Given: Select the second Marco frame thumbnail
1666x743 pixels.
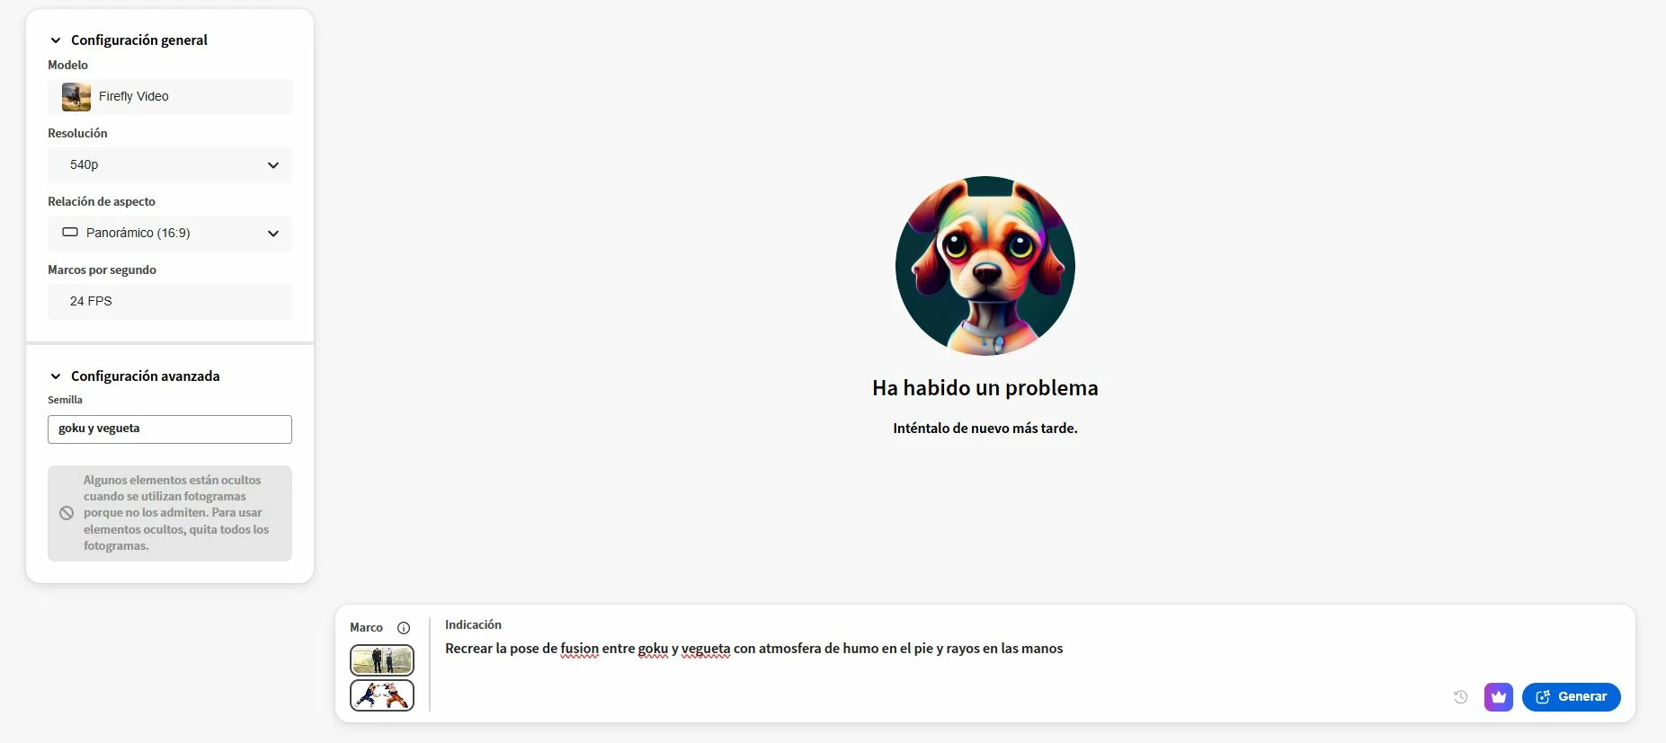Looking at the screenshot, I should click(x=382, y=695).
